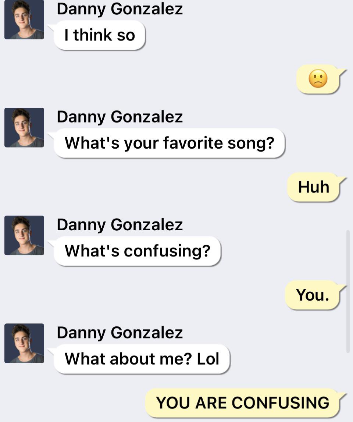Select "What's your favorite song?" bubble
Screen dimensions: 353x422
(x=169, y=143)
